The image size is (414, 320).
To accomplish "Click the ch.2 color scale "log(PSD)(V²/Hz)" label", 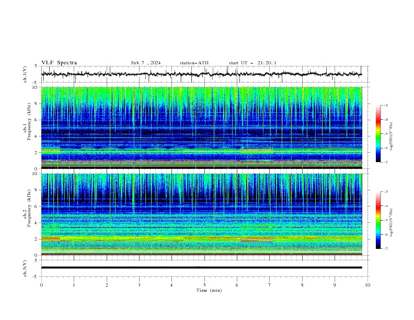I will [x=391, y=223].
